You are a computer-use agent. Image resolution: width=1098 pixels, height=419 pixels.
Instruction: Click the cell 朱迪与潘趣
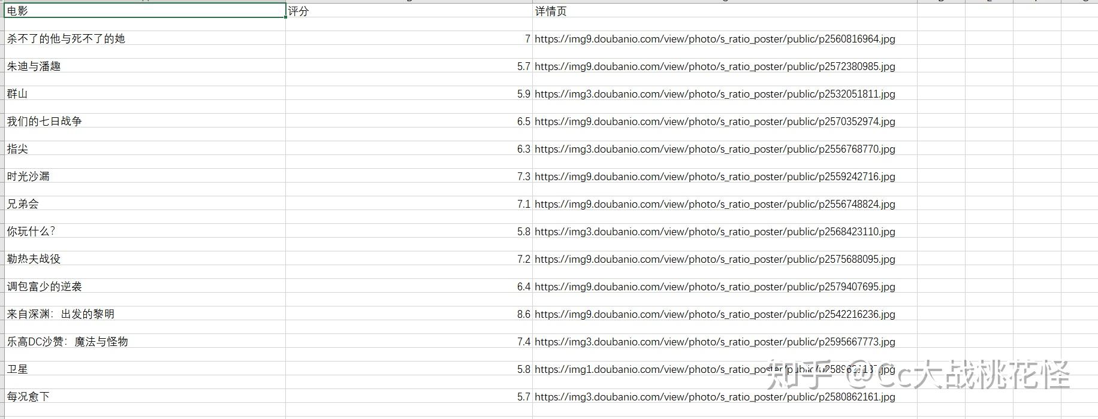(144, 66)
